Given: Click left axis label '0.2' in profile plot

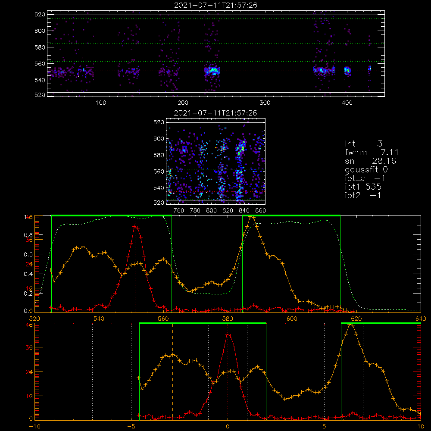Looking at the screenshot, I should (x=28, y=294).
